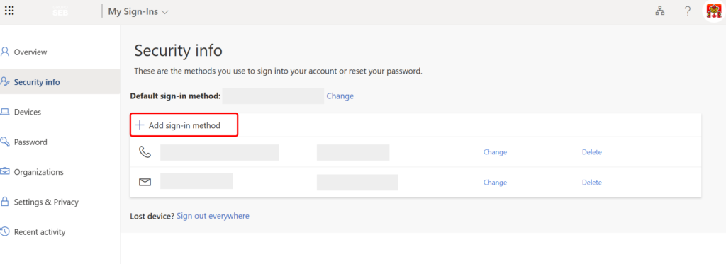This screenshot has width=726, height=264.
Task: Click the Devices laptop icon
Action: [x=5, y=112]
